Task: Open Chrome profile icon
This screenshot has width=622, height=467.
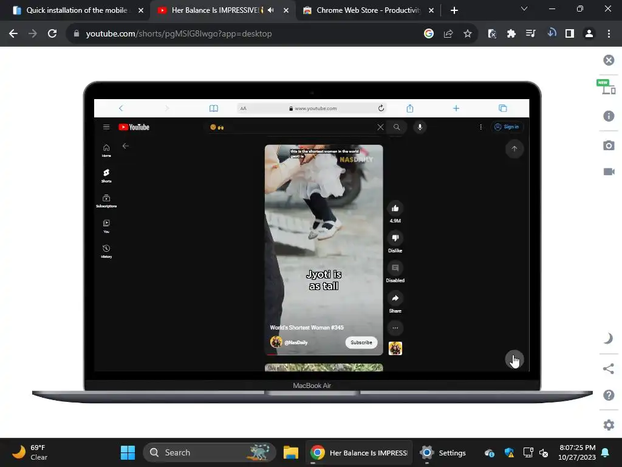Action: click(589, 34)
